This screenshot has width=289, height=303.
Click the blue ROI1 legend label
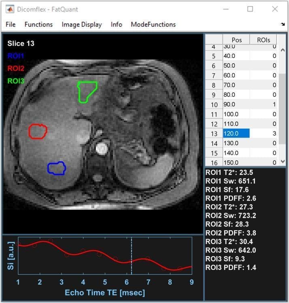pyautogui.click(x=16, y=56)
